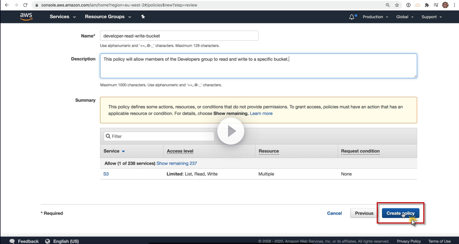
Task: Click the browser zoom magnifier icon
Action: coord(388,5)
